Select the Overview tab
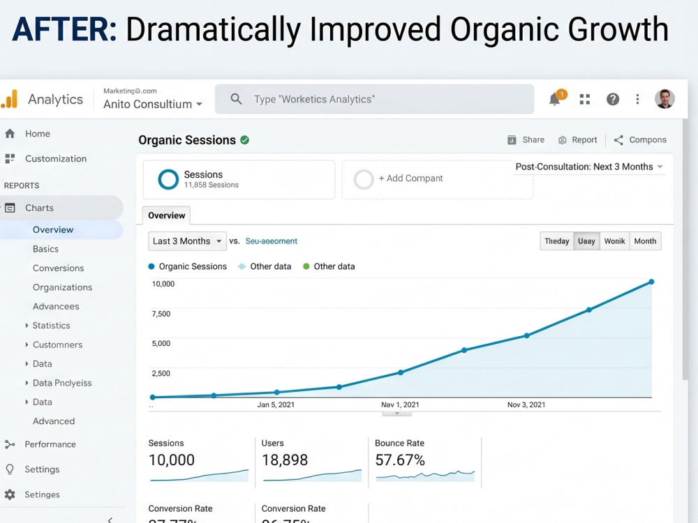The image size is (698, 523). (x=167, y=215)
